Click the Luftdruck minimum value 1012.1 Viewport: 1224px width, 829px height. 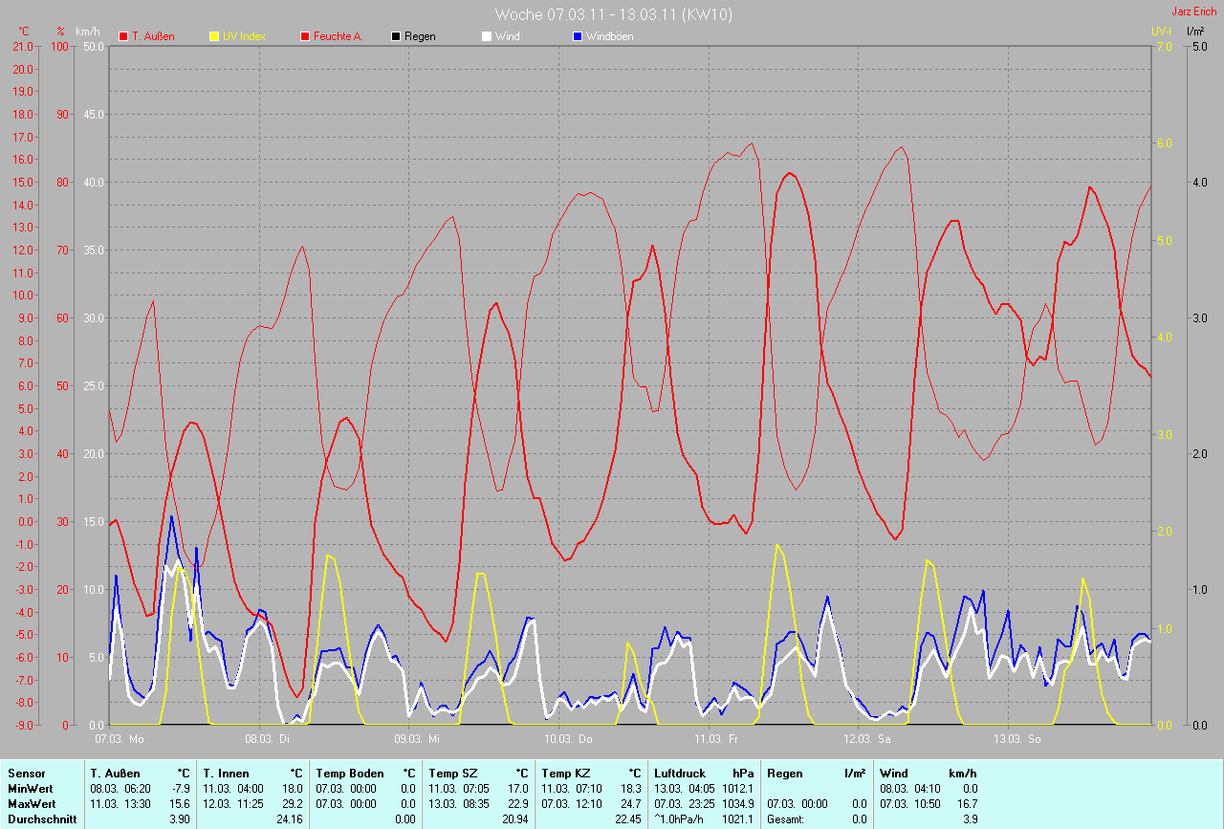tap(740, 788)
